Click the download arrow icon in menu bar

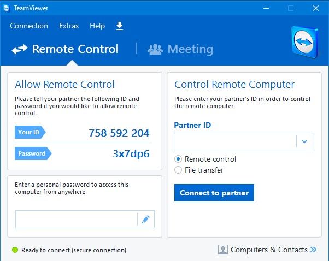coord(120,26)
